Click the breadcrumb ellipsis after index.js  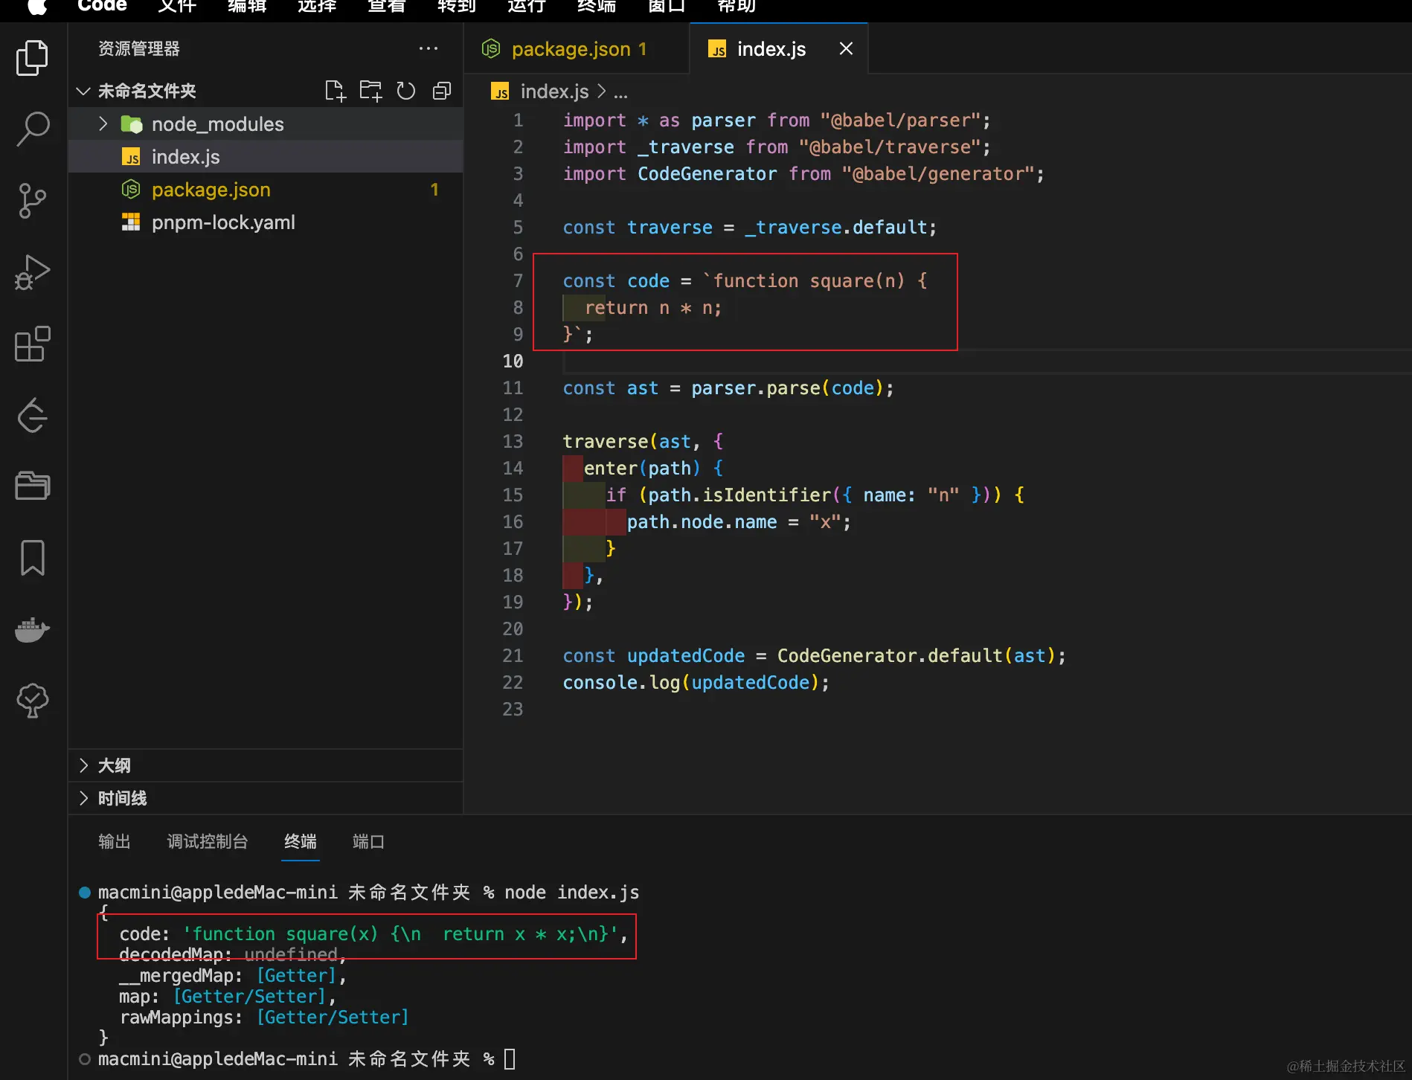[x=620, y=92]
